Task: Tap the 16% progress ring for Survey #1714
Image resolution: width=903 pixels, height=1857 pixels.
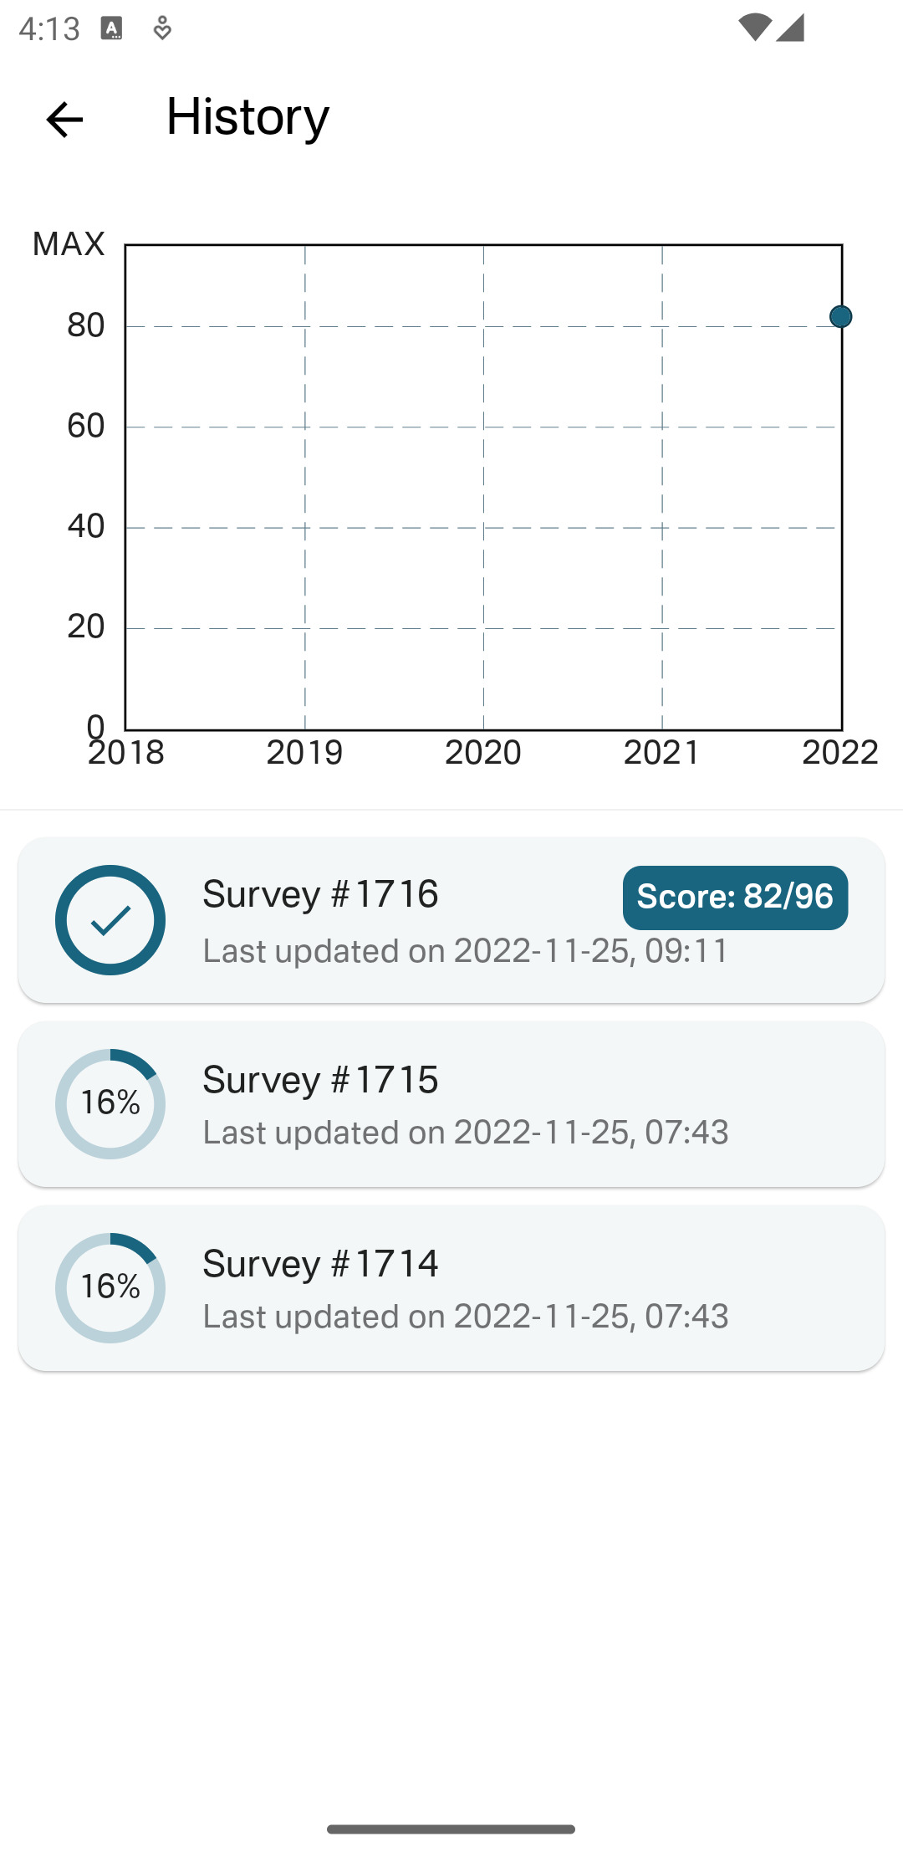Action: coord(110,1287)
